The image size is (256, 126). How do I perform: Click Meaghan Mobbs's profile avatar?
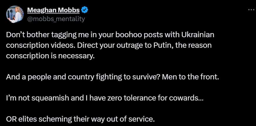pos(14,14)
